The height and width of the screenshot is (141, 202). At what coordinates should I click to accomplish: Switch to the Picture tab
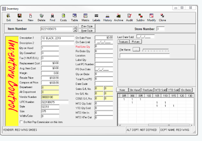(136, 42)
